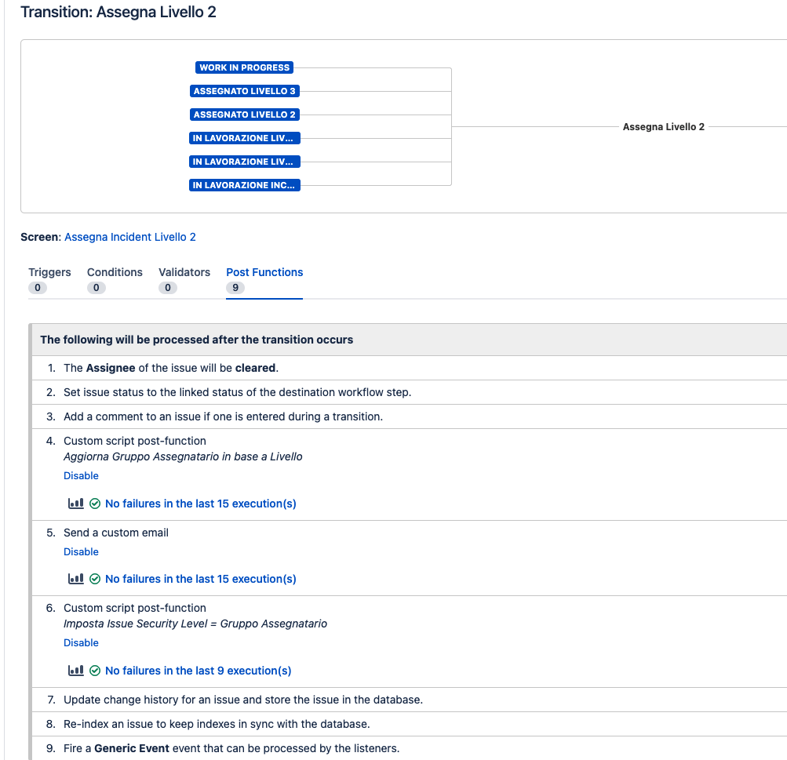Switch to the Triggers tab
The height and width of the screenshot is (760, 787).
pyautogui.click(x=49, y=272)
